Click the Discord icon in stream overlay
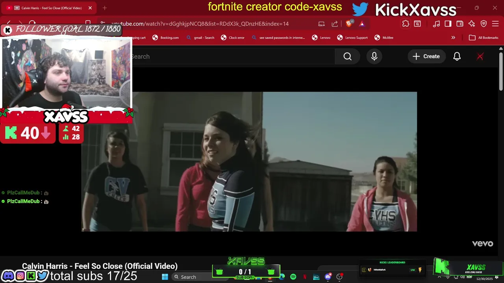 click(x=8, y=276)
